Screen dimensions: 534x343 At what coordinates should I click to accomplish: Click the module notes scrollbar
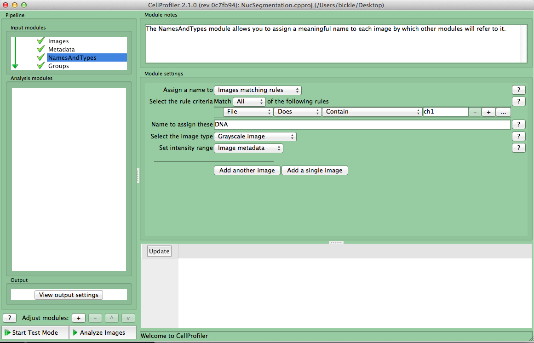pos(523,44)
